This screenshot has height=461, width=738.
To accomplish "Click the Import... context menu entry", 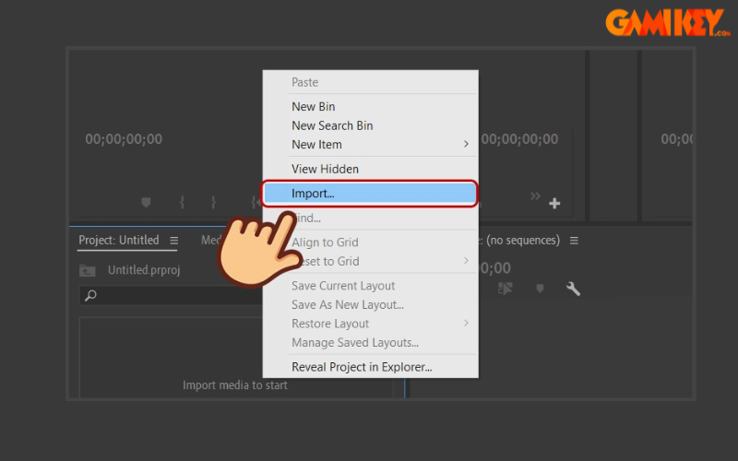I will (x=371, y=194).
